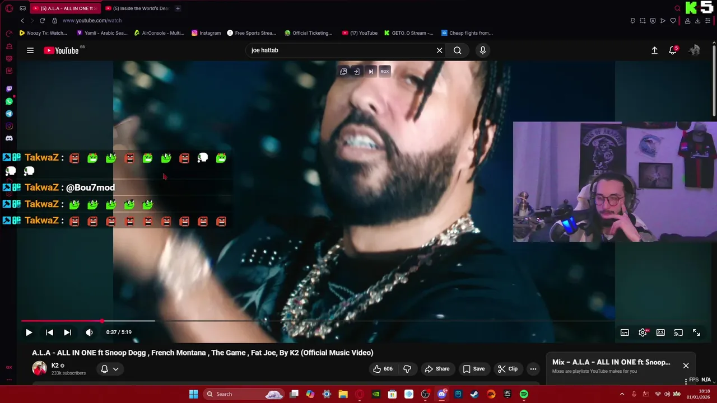Clear the 'joe hattab' search text
717x403 pixels.
[439, 50]
